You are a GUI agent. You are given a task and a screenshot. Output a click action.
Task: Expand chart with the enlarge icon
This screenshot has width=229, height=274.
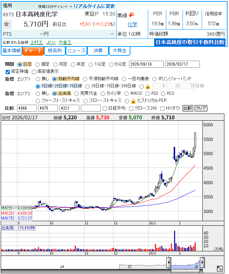(x=220, y=269)
